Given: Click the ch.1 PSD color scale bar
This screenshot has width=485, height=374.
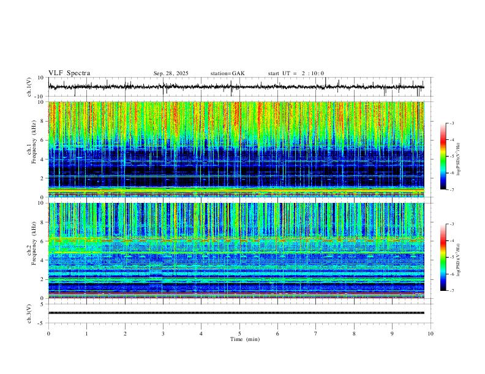Looking at the screenshot, I should click(x=443, y=156).
